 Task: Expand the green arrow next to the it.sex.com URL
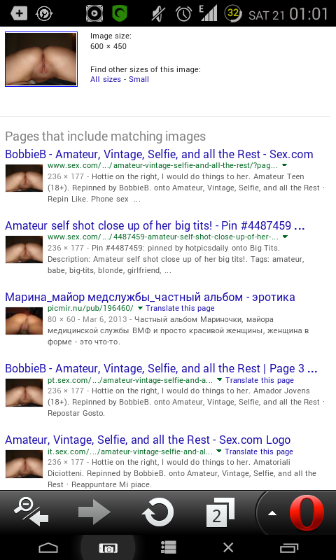(x=219, y=451)
